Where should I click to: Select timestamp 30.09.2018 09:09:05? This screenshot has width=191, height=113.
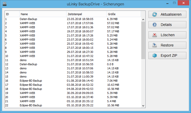click(80, 93)
